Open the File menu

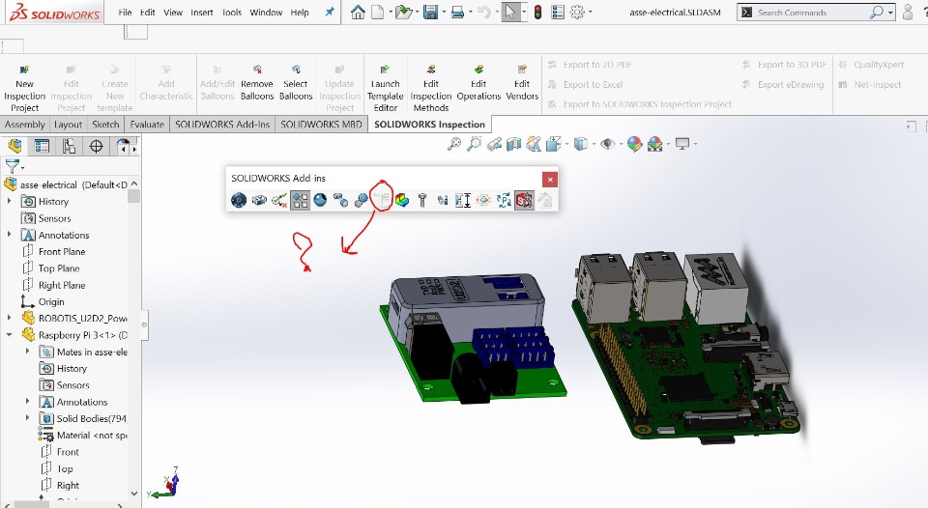pos(125,12)
